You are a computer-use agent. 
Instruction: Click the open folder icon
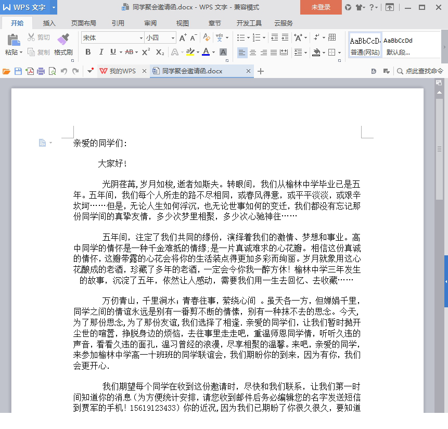6,71
